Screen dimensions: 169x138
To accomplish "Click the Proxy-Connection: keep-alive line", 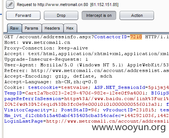I will coord(46,48).
